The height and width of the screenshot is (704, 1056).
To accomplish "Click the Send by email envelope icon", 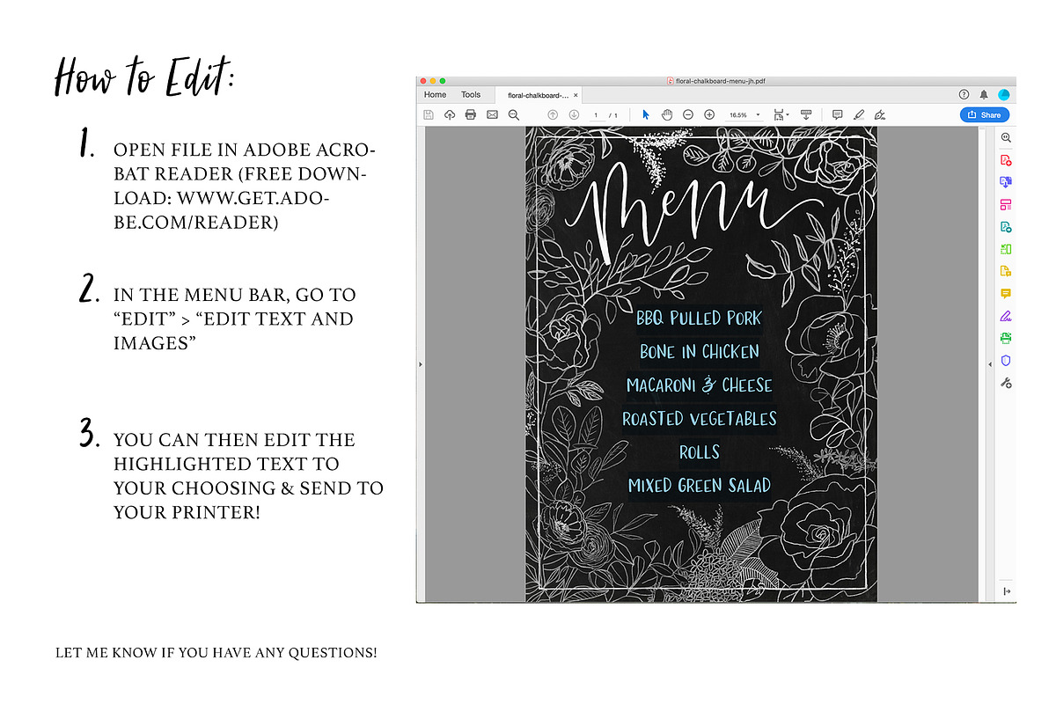I will click(x=492, y=114).
